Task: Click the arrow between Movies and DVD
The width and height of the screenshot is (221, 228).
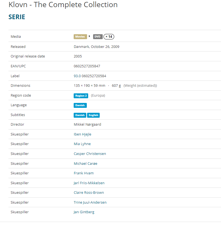Action: click(x=90, y=36)
